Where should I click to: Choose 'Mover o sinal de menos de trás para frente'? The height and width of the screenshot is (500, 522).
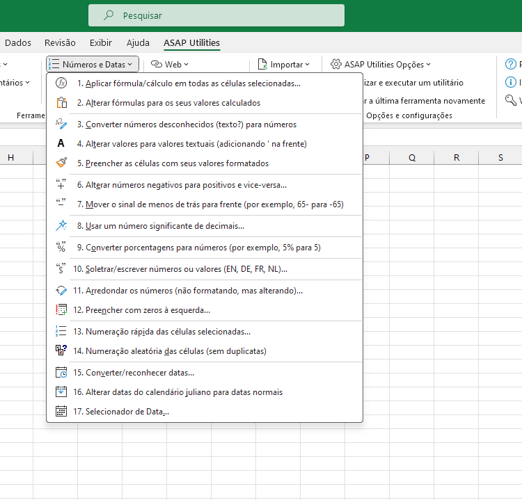(x=205, y=204)
